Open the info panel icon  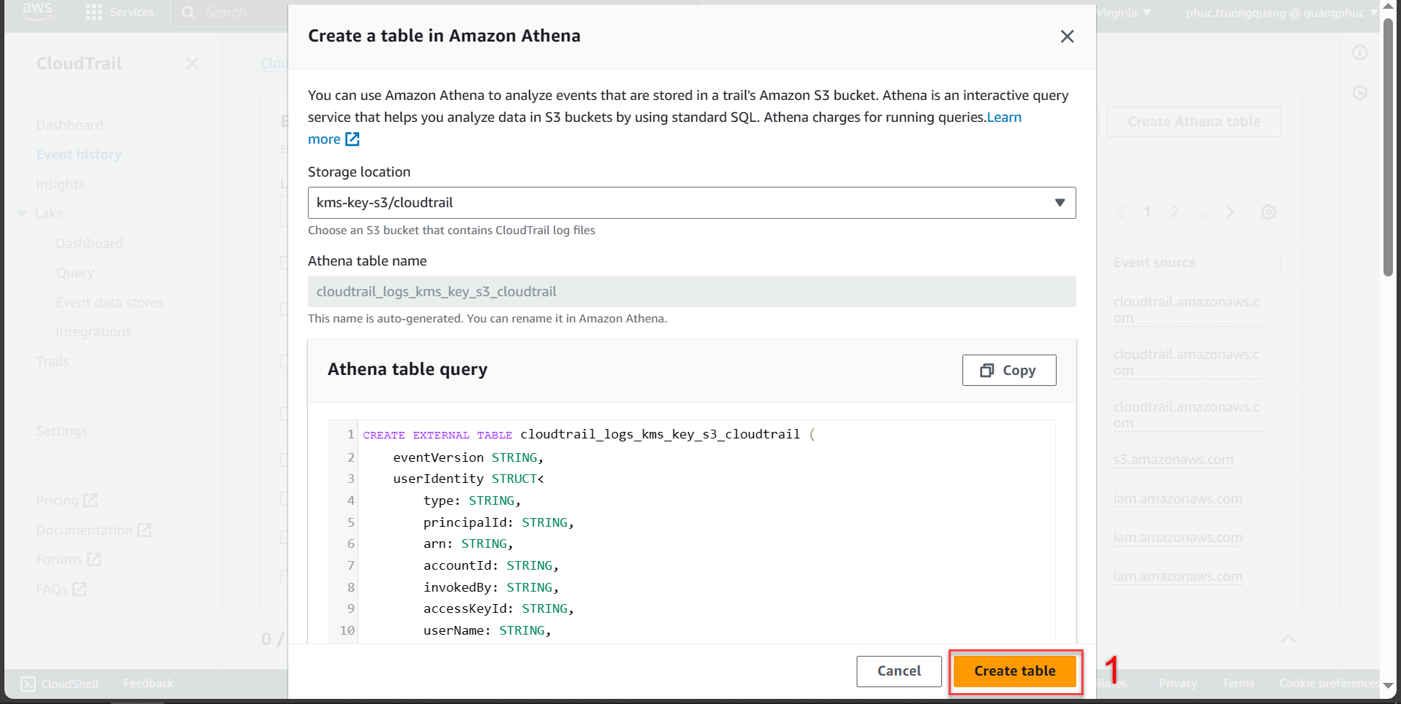1359,53
